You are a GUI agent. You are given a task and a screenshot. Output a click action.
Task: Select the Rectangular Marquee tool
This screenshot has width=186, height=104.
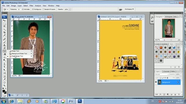[x=4, y=23]
